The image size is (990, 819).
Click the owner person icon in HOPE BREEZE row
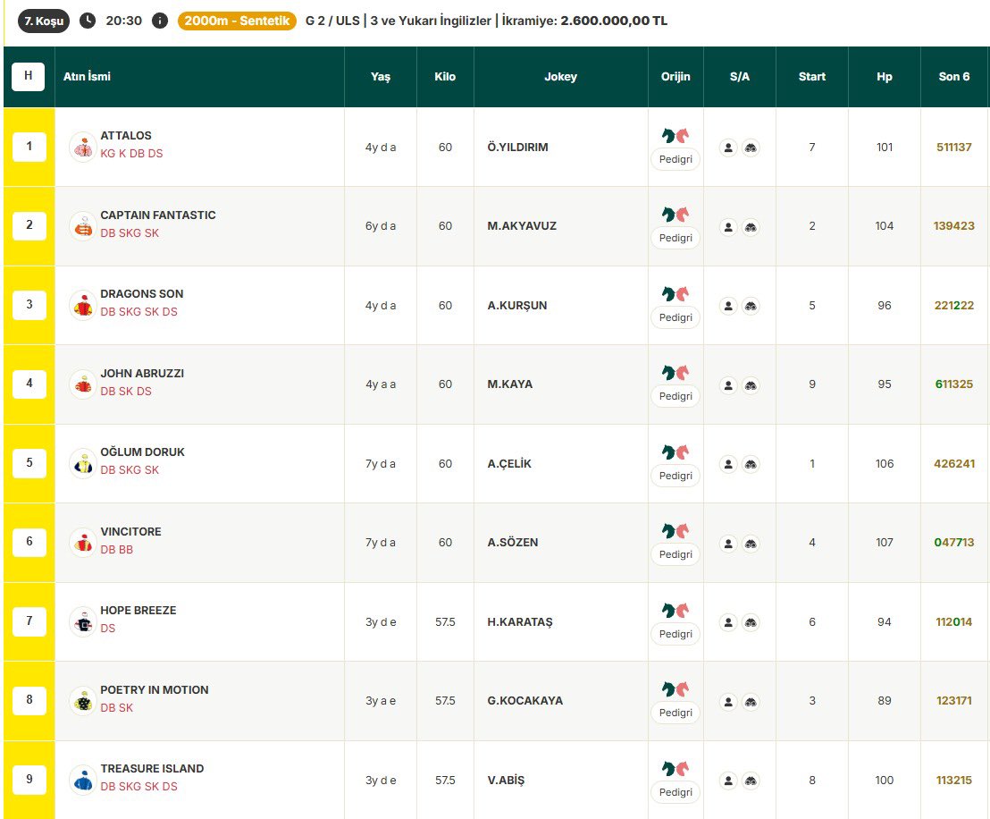point(728,622)
